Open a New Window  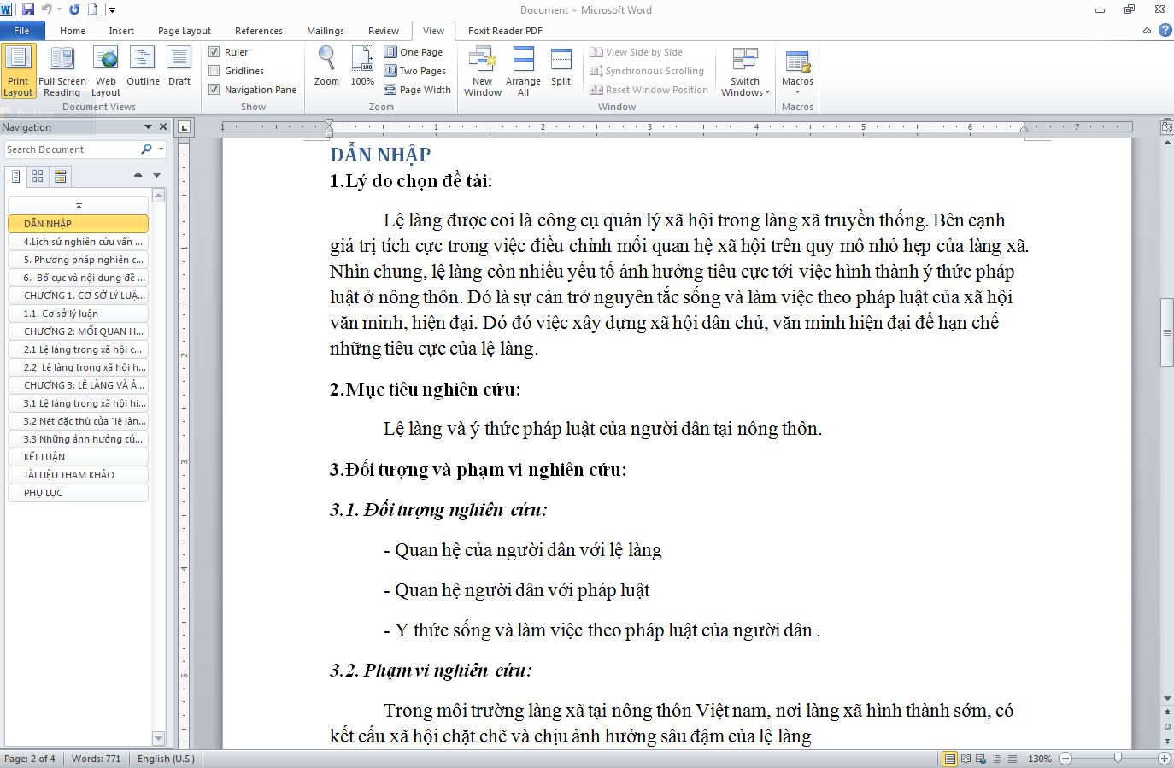click(483, 71)
